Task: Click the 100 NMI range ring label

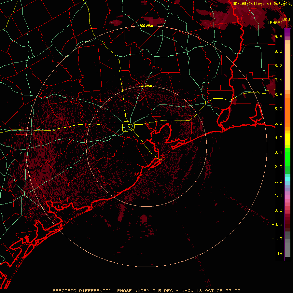Action: click(146, 26)
